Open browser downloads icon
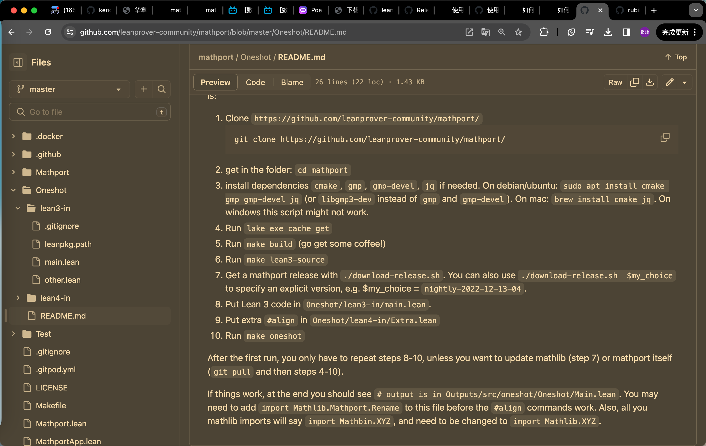Screen dimensions: 706x446 click(608, 32)
